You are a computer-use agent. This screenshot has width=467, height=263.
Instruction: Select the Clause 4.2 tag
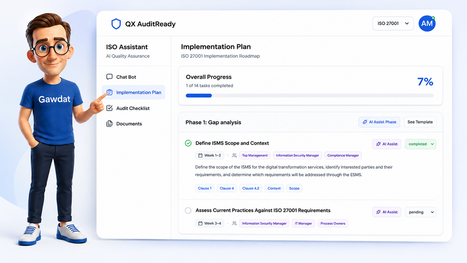click(x=250, y=188)
